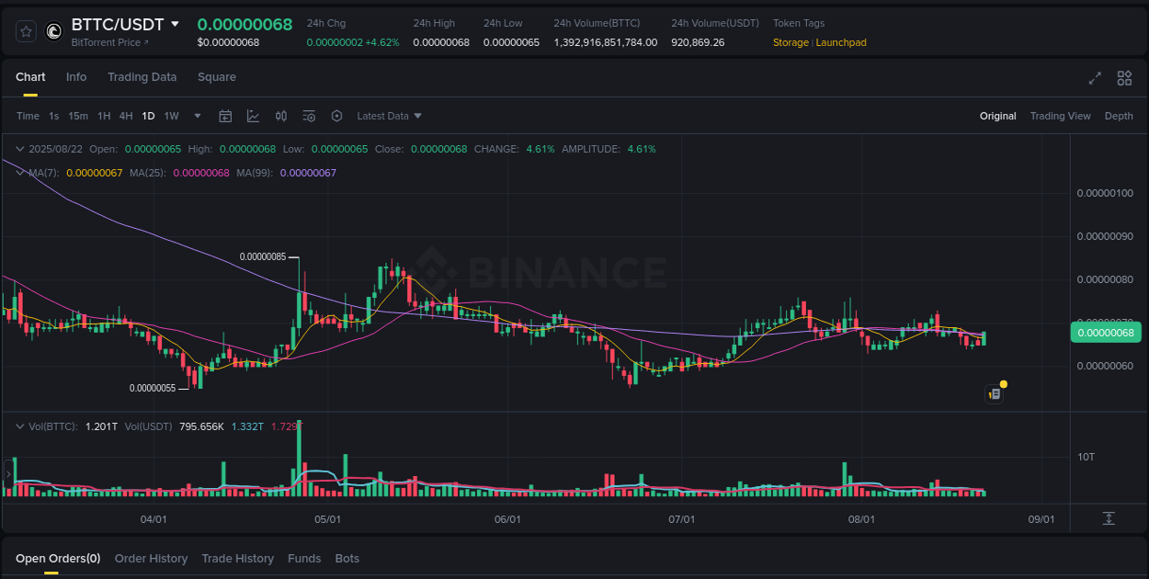Visit the BitTorrent Price link
Screen dimensions: 1149x579
104,42
